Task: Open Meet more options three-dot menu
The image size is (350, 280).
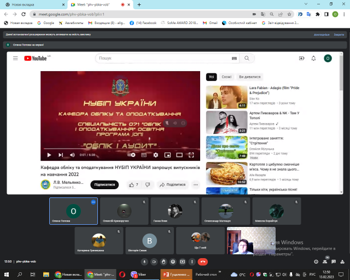Action: tap(192, 262)
